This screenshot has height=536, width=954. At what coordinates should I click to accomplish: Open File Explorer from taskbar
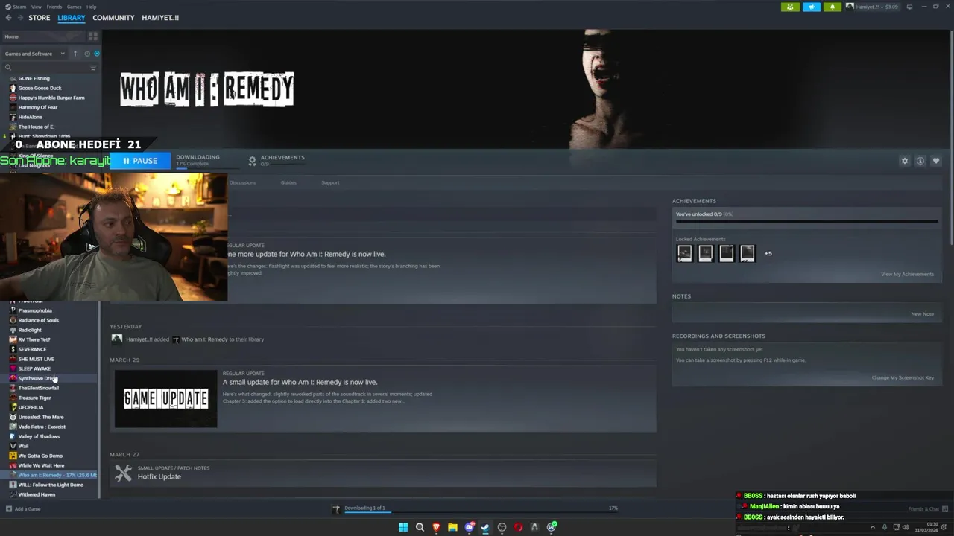pyautogui.click(x=452, y=527)
